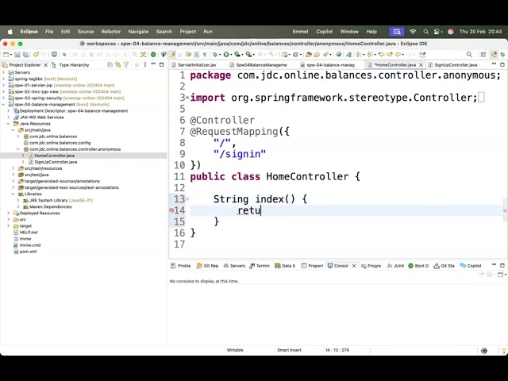
Task: Switch to the Servers bottom tab
Action: tap(234, 266)
